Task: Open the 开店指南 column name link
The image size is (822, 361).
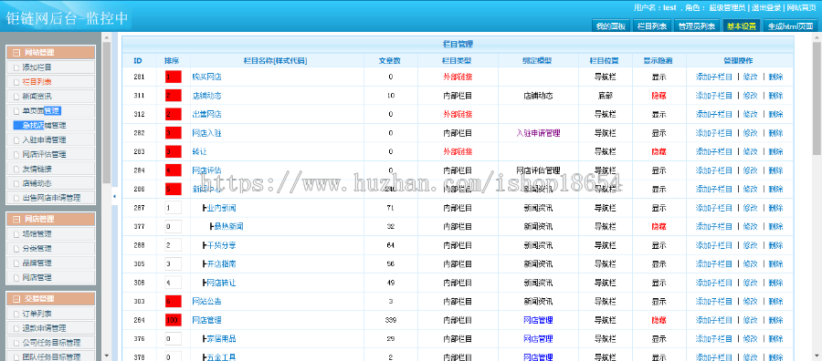Action: [x=221, y=264]
